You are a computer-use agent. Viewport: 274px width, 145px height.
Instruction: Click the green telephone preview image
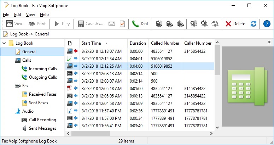pyautogui.click(x=247, y=86)
